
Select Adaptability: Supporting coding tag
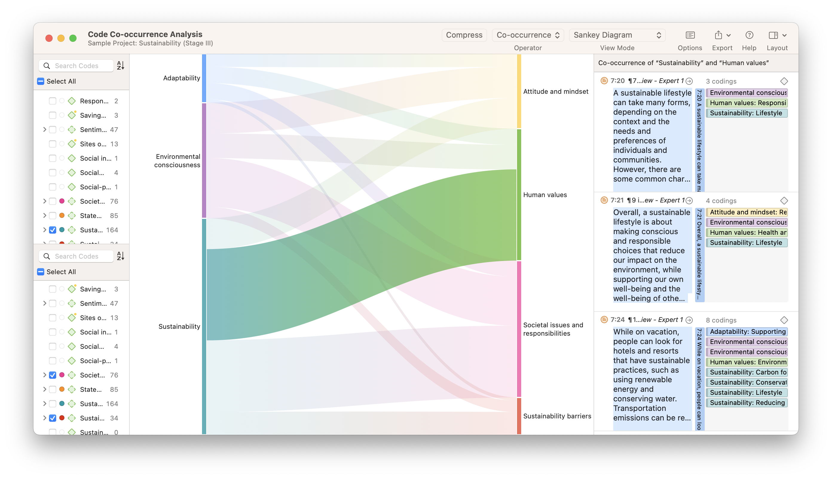[747, 331]
